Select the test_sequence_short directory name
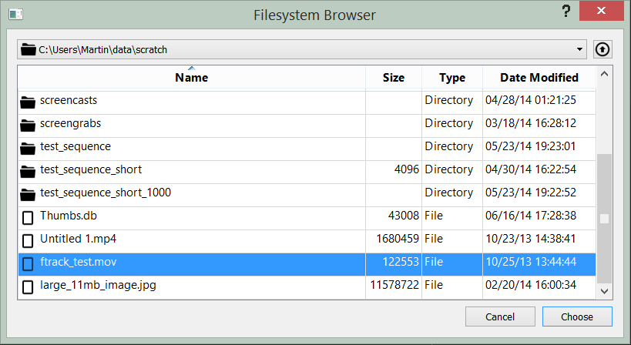This screenshot has width=631, height=345. pos(91,169)
